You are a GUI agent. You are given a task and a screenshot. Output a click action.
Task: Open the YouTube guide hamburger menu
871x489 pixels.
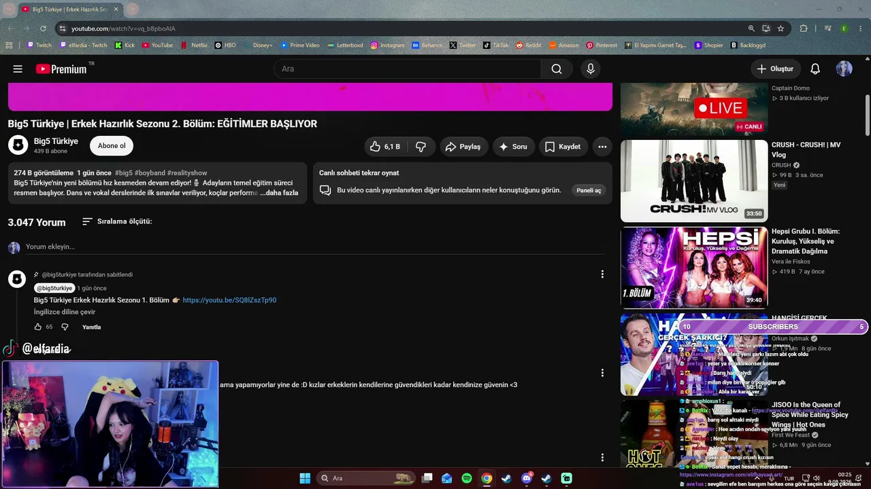(x=18, y=69)
